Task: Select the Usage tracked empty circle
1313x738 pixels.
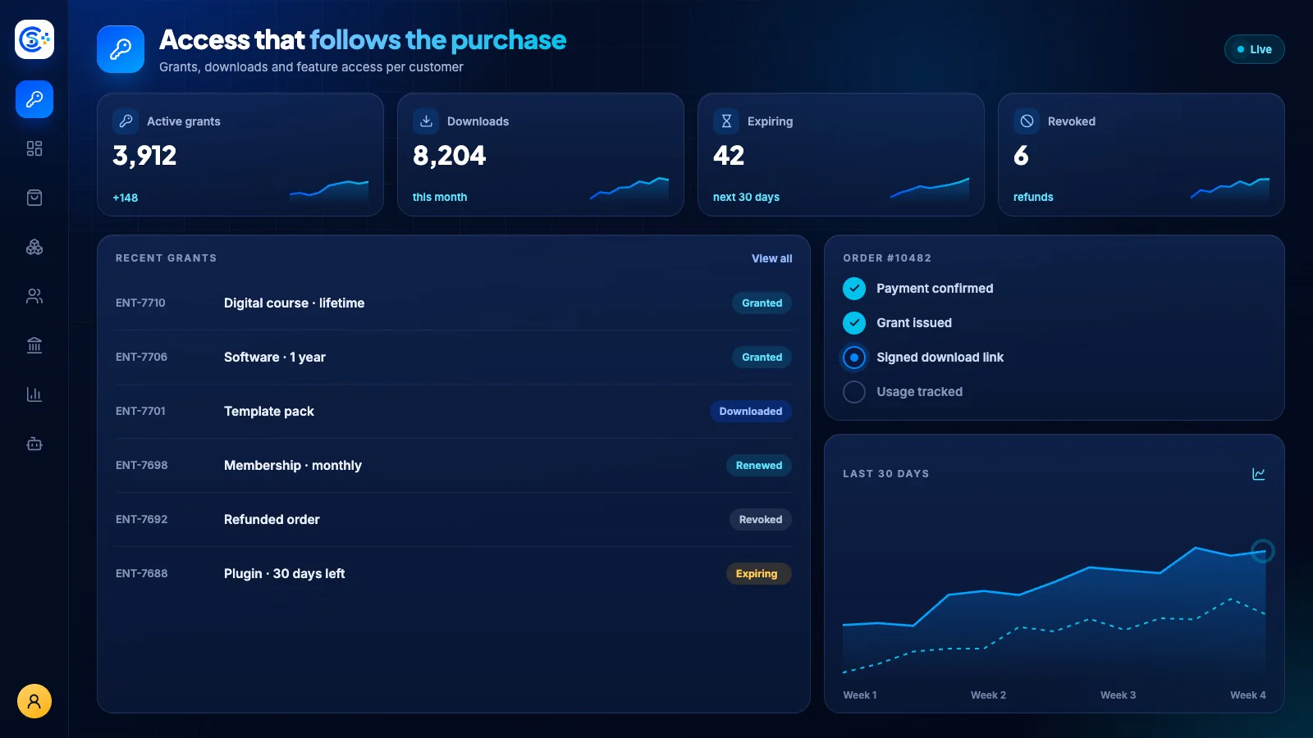Action: point(854,392)
